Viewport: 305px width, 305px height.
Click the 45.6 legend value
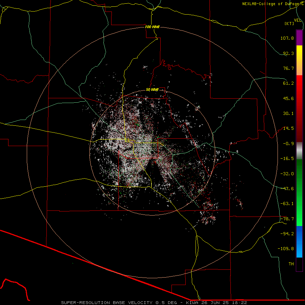click(288, 98)
